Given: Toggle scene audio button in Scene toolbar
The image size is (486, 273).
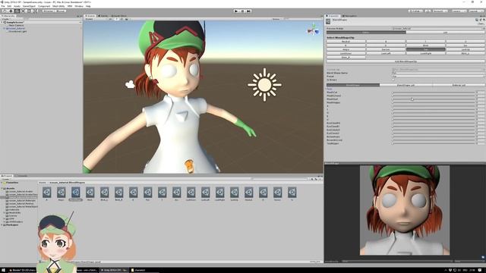Looking at the screenshot, I should [x=121, y=19].
